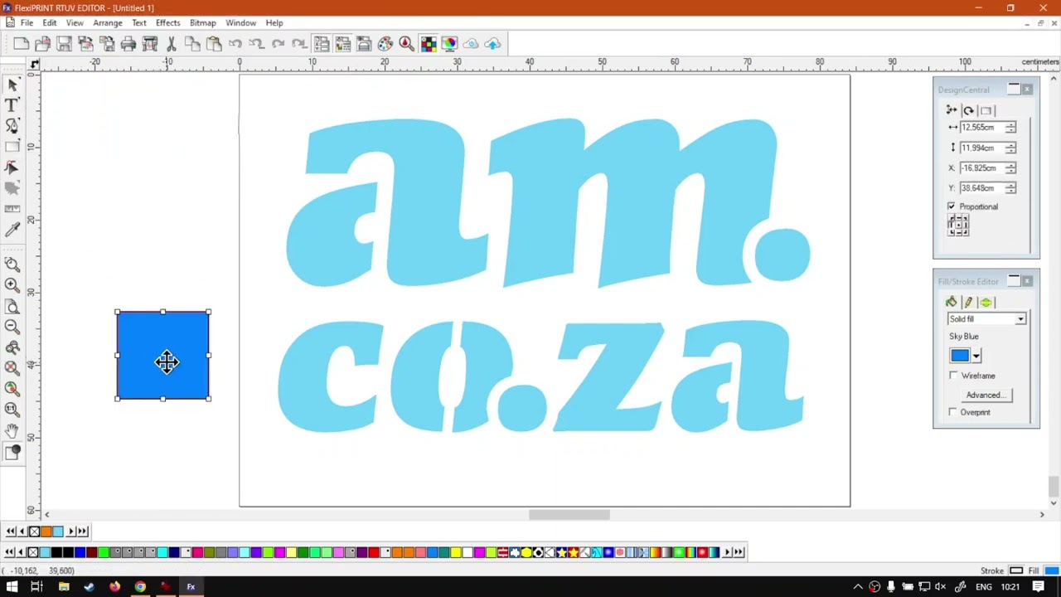Viewport: 1061px width, 597px height.
Task: Click the Save icon in the toolbar
Action: (x=64, y=44)
